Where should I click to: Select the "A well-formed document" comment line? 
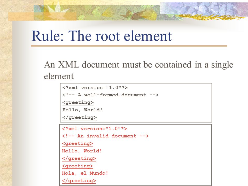tap(110, 95)
